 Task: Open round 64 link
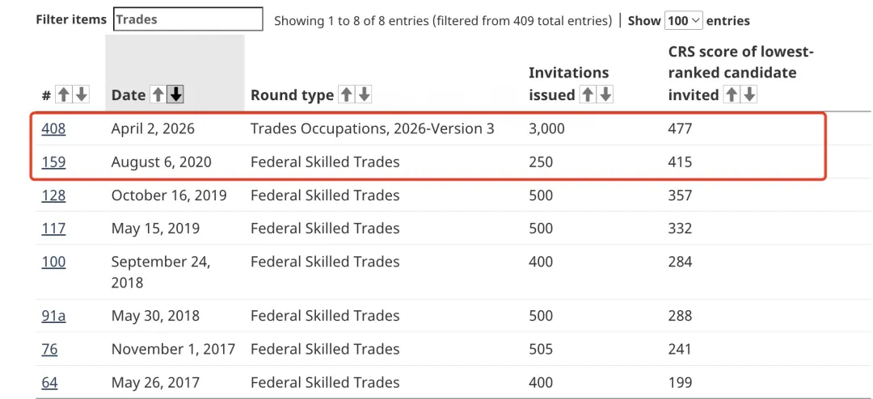pyautogui.click(x=49, y=383)
